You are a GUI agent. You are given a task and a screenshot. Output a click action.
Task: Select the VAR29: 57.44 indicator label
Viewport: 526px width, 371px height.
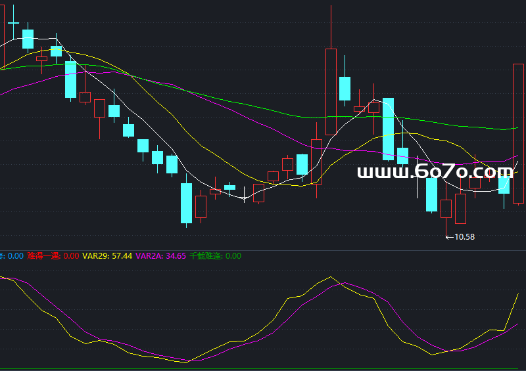click(x=107, y=256)
